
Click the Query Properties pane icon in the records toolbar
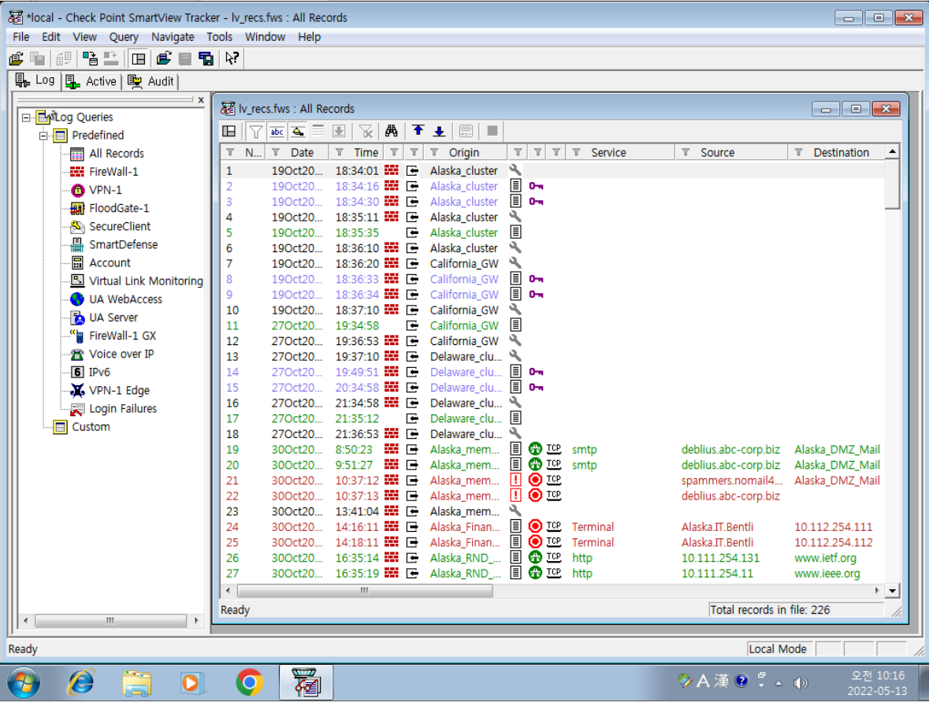point(229,131)
